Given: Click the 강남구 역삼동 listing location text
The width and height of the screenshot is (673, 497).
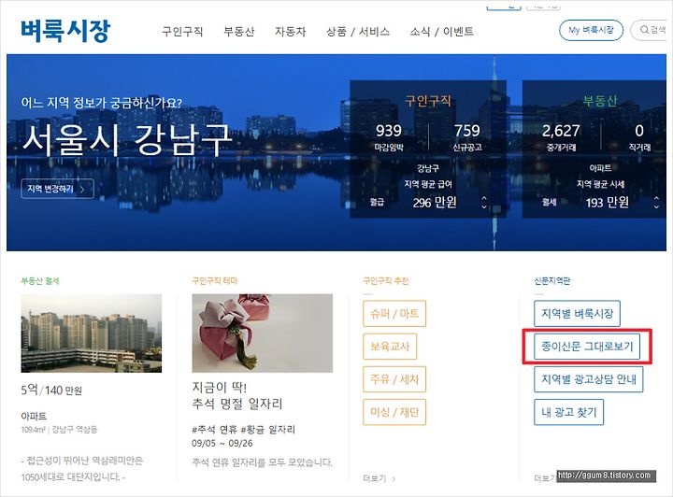Looking at the screenshot, I should (75, 429).
